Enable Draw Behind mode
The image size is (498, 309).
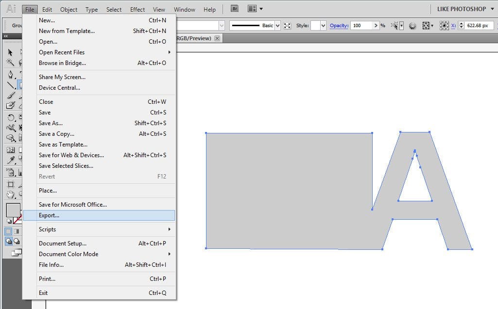click(x=17, y=242)
